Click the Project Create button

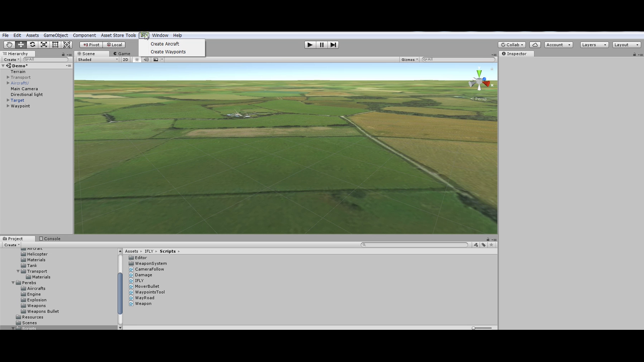pos(12,245)
